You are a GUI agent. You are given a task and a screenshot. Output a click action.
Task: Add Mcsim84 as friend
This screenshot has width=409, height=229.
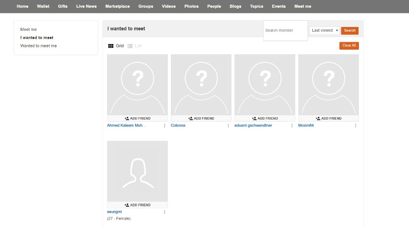point(328,118)
